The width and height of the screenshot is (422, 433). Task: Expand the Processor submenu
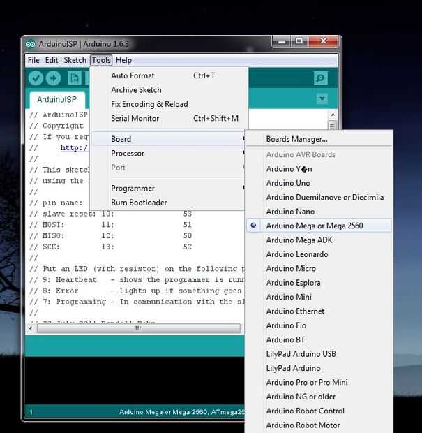click(x=168, y=153)
